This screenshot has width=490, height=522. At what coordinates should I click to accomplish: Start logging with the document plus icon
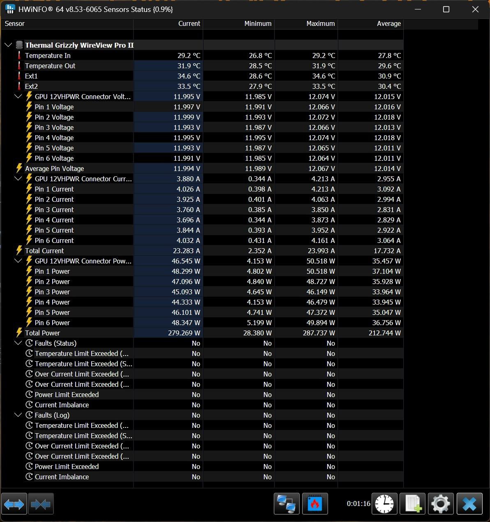point(413,504)
